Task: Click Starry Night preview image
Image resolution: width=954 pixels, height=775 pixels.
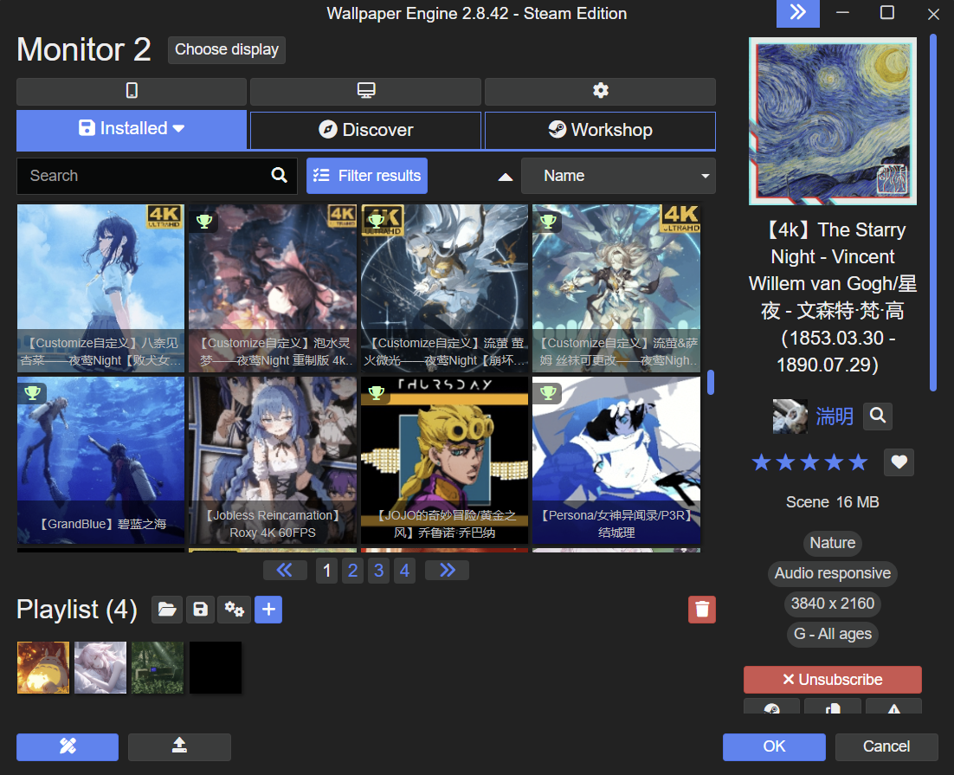Action: (x=832, y=121)
